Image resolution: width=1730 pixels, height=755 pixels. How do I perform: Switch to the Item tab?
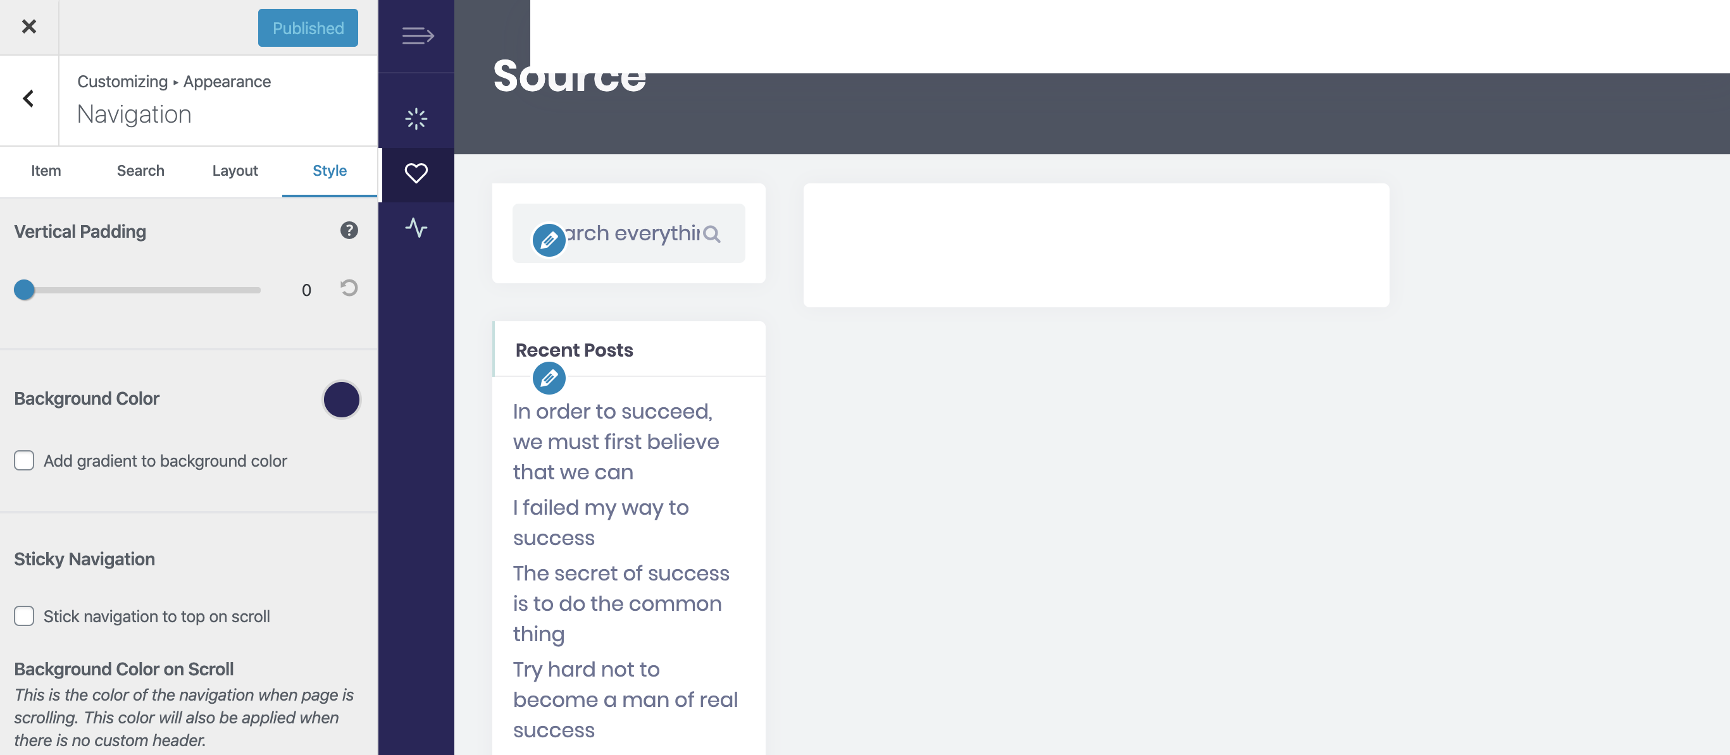point(46,171)
